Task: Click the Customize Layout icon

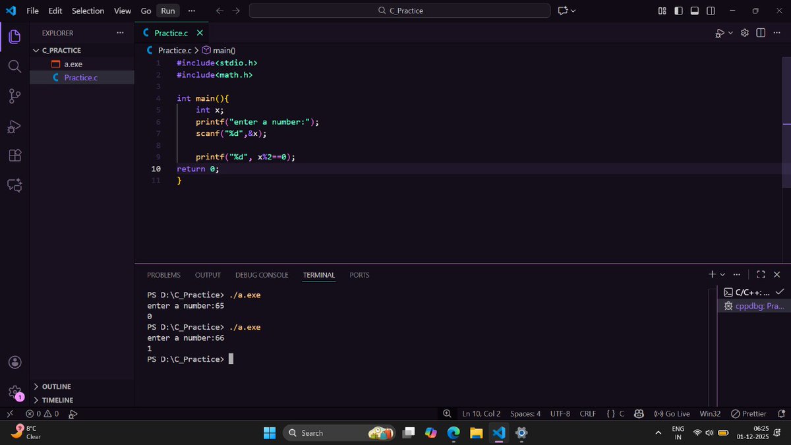Action: (662, 11)
